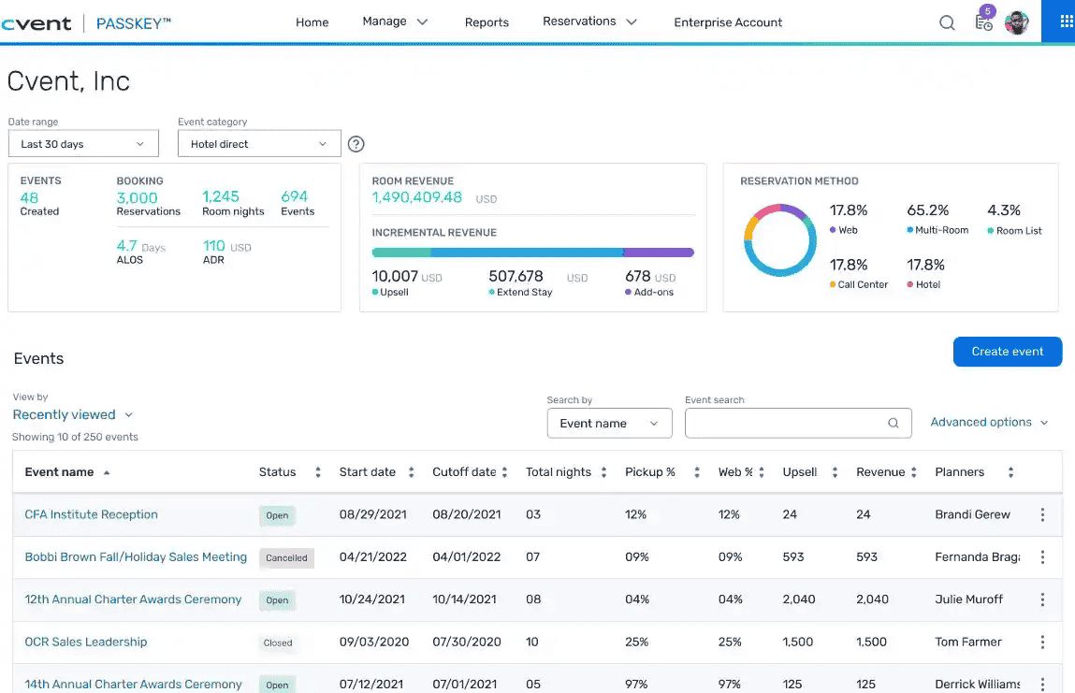1075x693 pixels.
Task: Click the Create event button
Action: pyautogui.click(x=1007, y=352)
